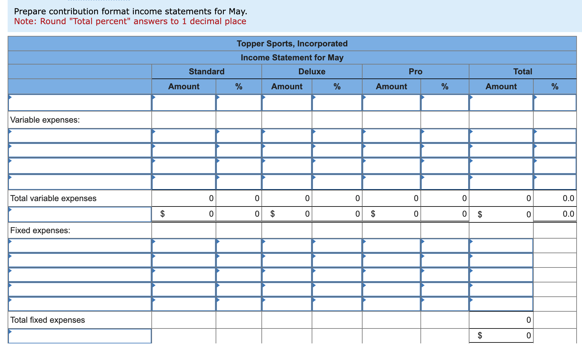Open fifth fixed expense label dropdown
This screenshot has height=345, width=582.
pyautogui.click(x=80, y=304)
